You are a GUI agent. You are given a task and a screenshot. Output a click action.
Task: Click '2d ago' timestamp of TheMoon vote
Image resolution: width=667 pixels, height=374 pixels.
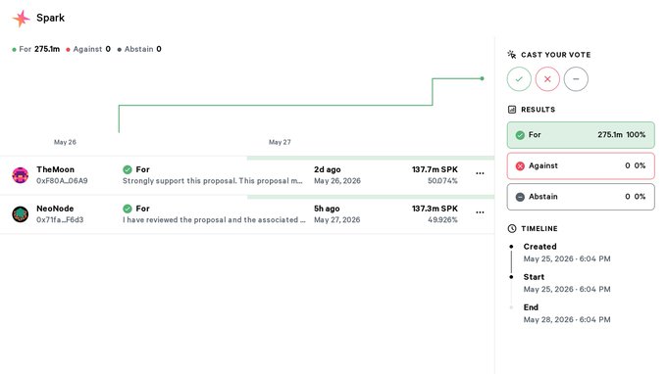327,169
